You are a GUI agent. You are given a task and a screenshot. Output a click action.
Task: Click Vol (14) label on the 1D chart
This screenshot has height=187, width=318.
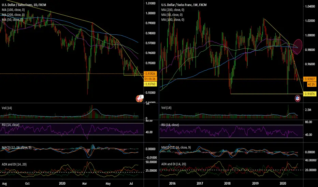(7, 108)
